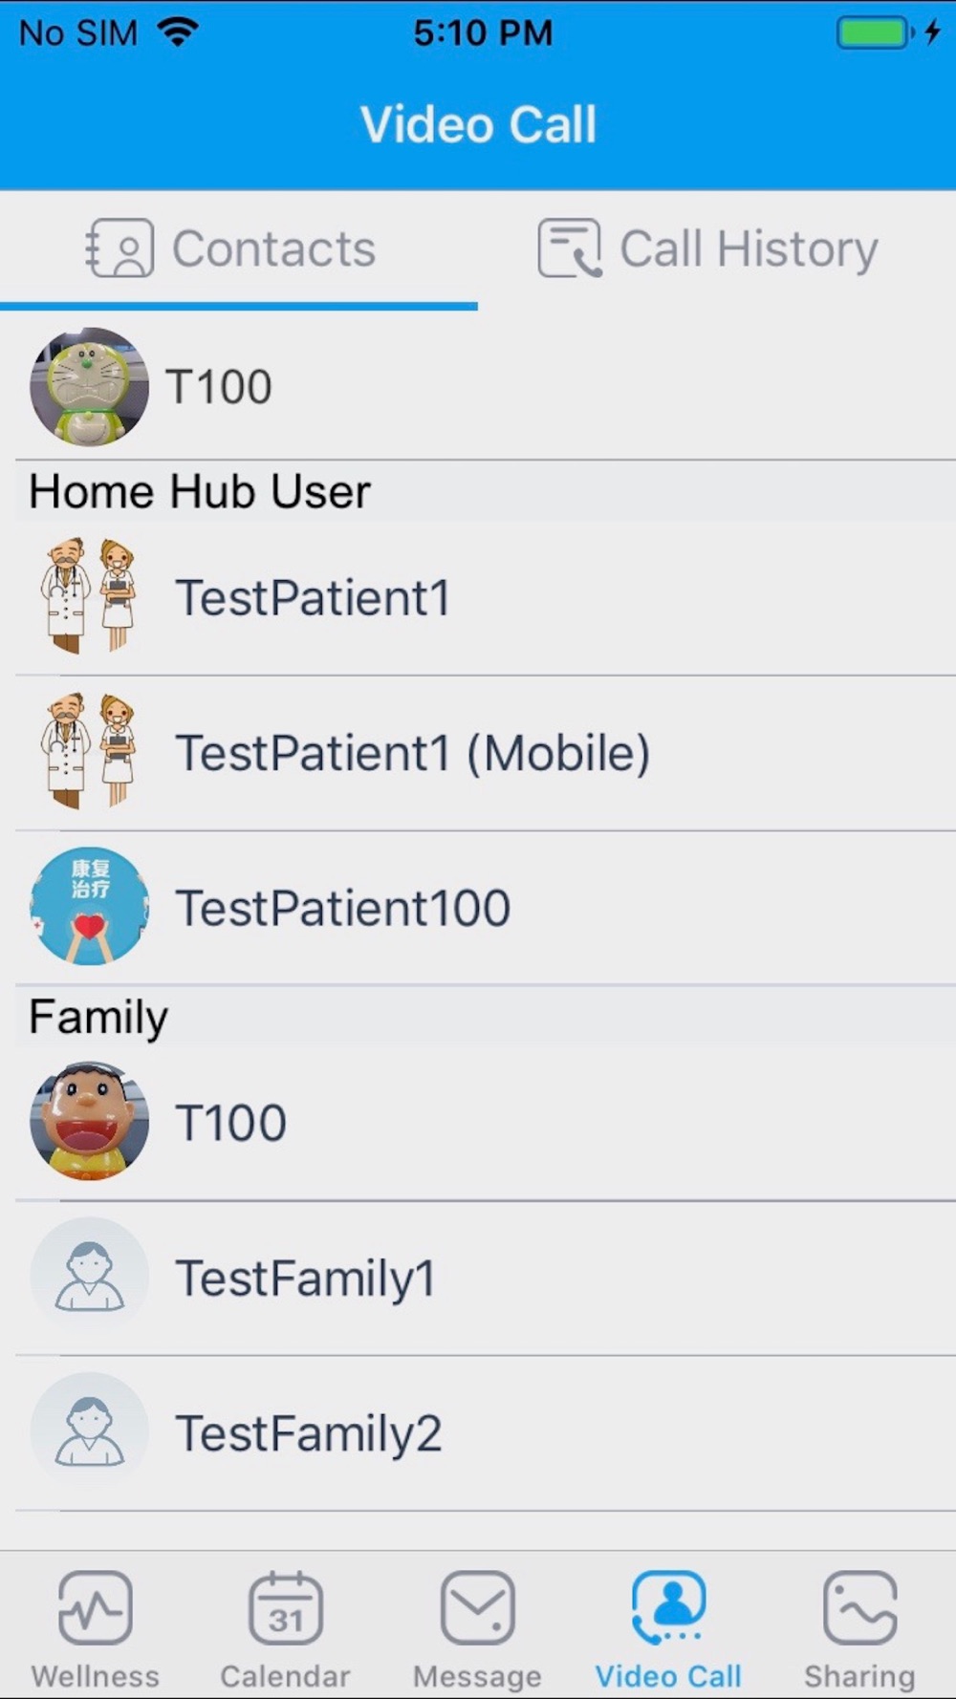Select TestPatient1 (Mobile) contact name

click(x=412, y=753)
